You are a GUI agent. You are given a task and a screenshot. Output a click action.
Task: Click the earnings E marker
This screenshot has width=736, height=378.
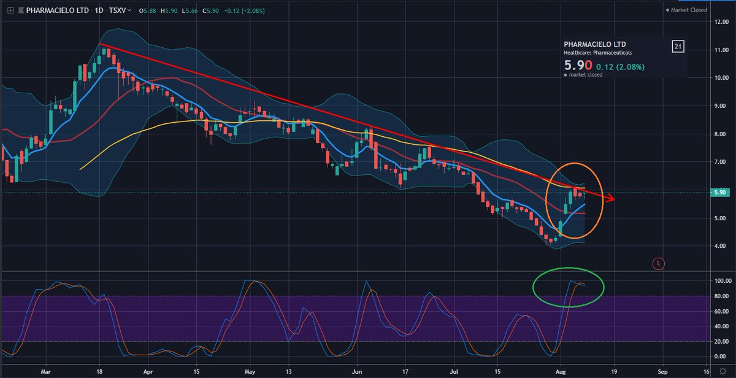point(657,264)
